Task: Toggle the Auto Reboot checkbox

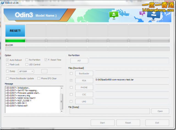Action: [7, 60]
